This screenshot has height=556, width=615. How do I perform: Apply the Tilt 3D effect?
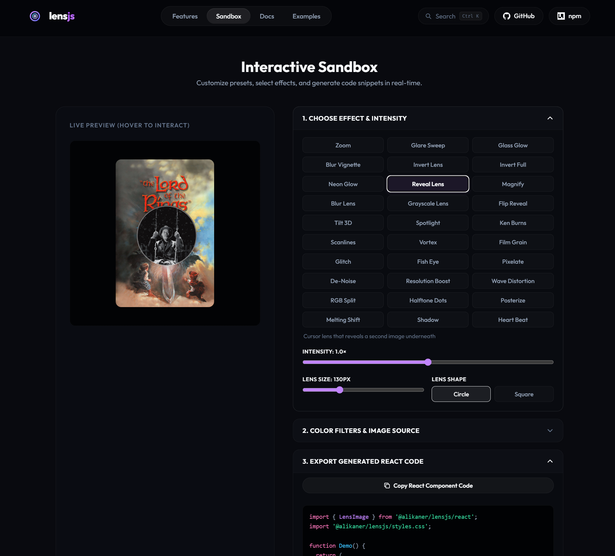[x=343, y=223]
